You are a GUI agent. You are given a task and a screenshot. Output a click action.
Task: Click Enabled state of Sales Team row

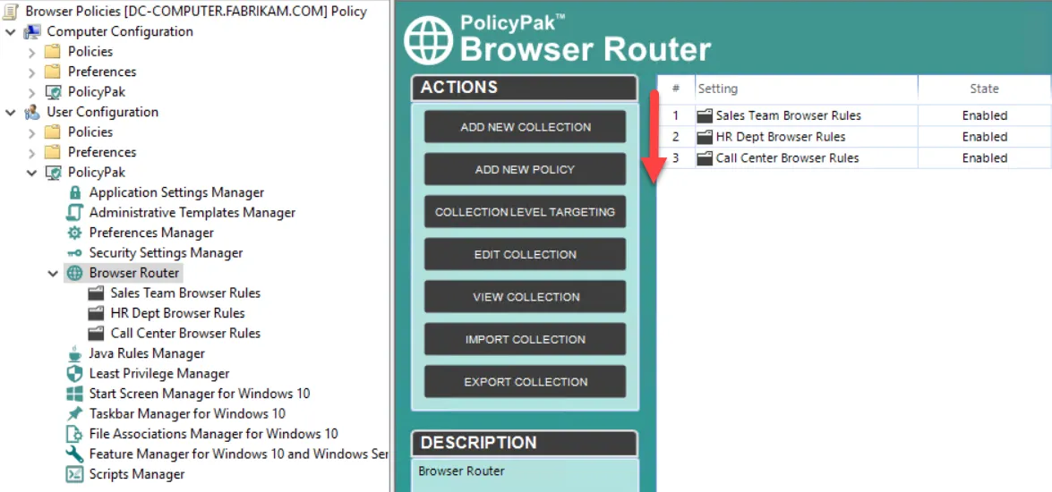(984, 115)
